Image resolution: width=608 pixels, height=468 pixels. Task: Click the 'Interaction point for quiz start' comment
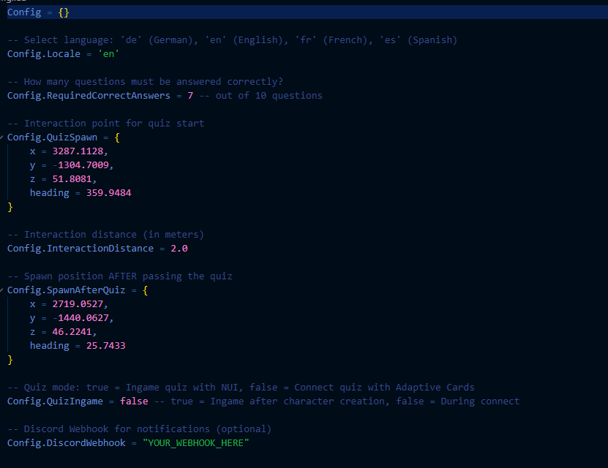point(106,123)
